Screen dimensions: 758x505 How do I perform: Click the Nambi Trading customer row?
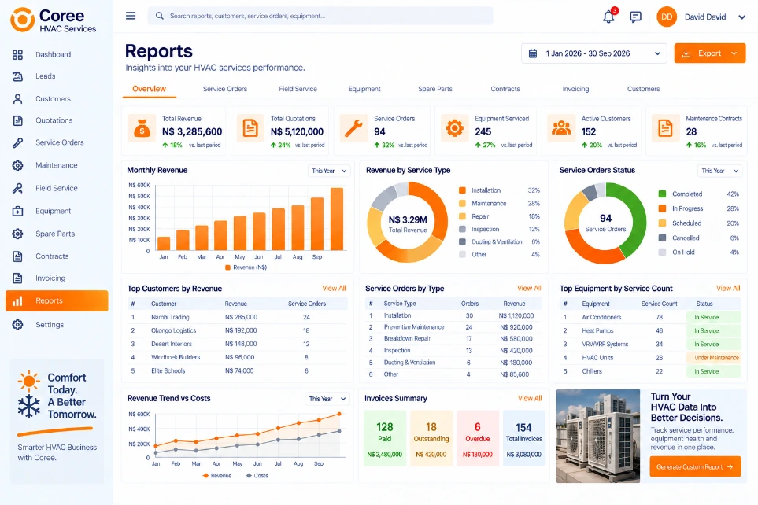tap(238, 318)
